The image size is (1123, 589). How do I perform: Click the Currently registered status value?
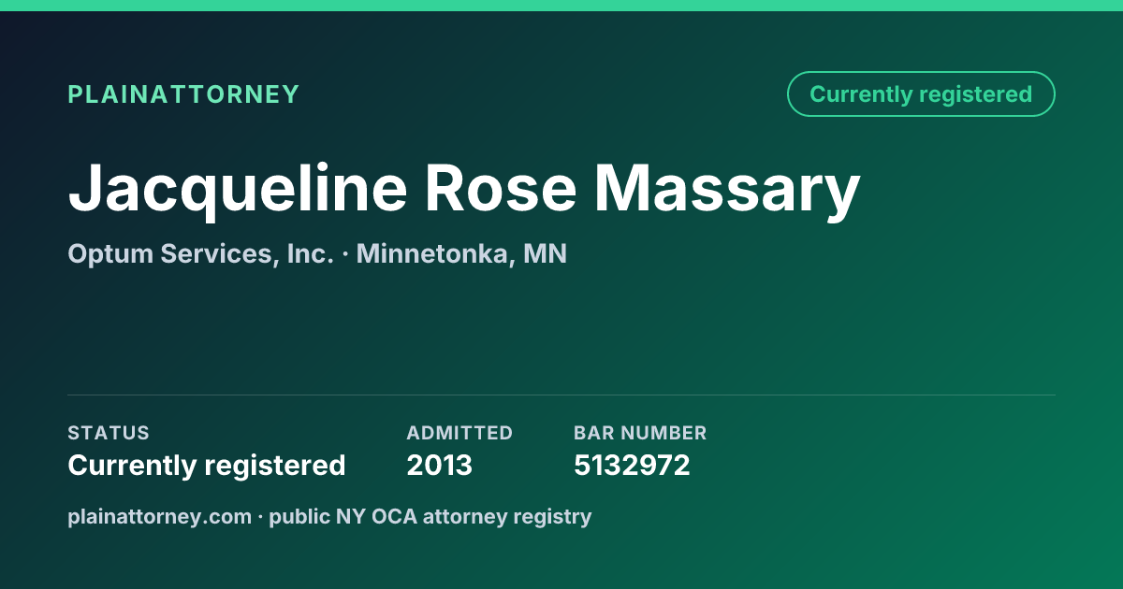(207, 465)
